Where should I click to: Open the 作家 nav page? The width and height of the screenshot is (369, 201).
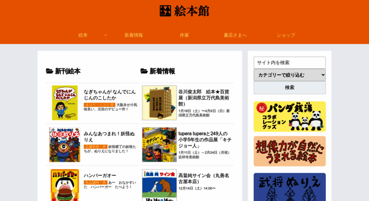click(x=184, y=35)
